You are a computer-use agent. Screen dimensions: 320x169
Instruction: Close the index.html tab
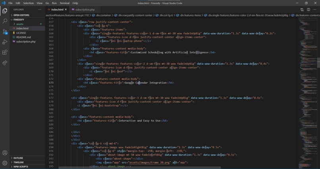coord(66,10)
